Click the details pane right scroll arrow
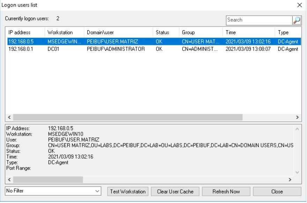This screenshot has height=203, width=307. pyautogui.click(x=290, y=180)
